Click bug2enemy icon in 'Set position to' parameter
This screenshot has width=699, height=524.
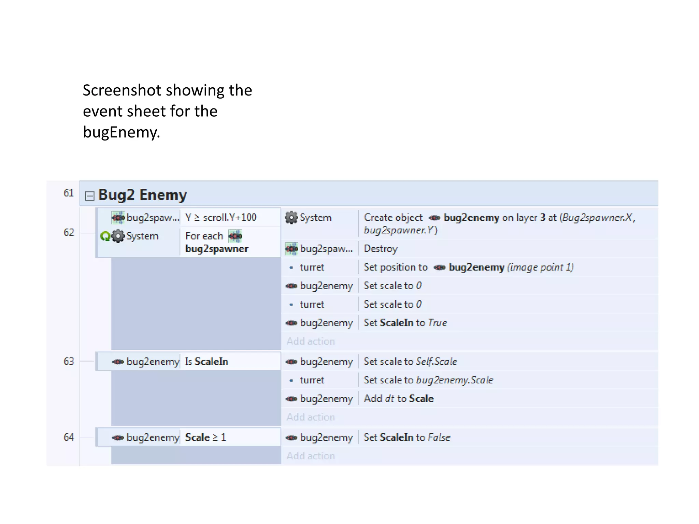pos(439,267)
